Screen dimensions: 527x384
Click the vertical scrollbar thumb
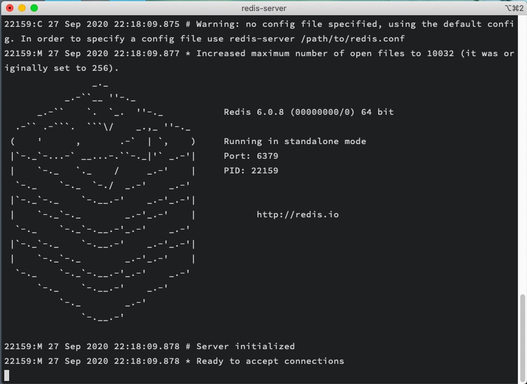[x=522, y=338]
